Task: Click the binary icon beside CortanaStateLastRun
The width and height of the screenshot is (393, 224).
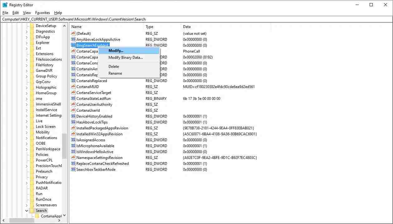Action: pyautogui.click(x=74, y=98)
